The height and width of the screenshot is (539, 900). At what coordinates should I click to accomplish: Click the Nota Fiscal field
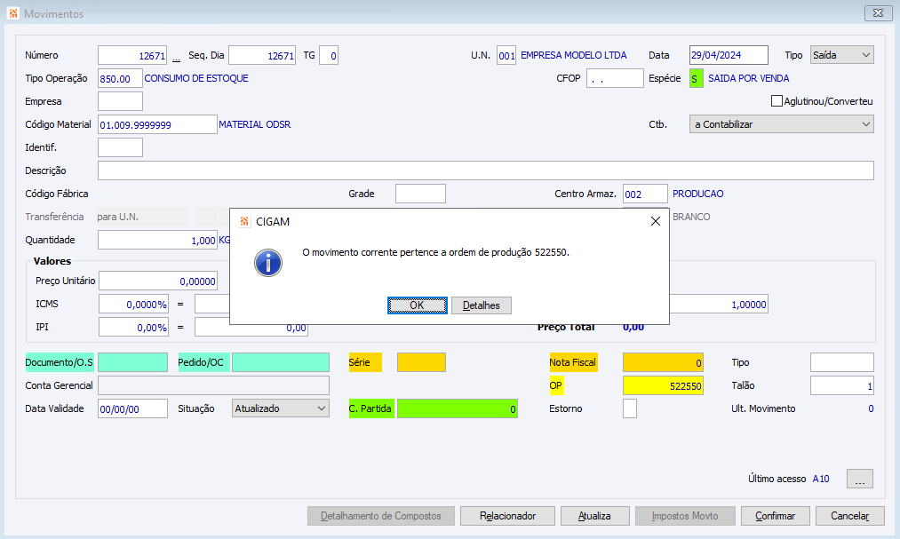click(663, 362)
